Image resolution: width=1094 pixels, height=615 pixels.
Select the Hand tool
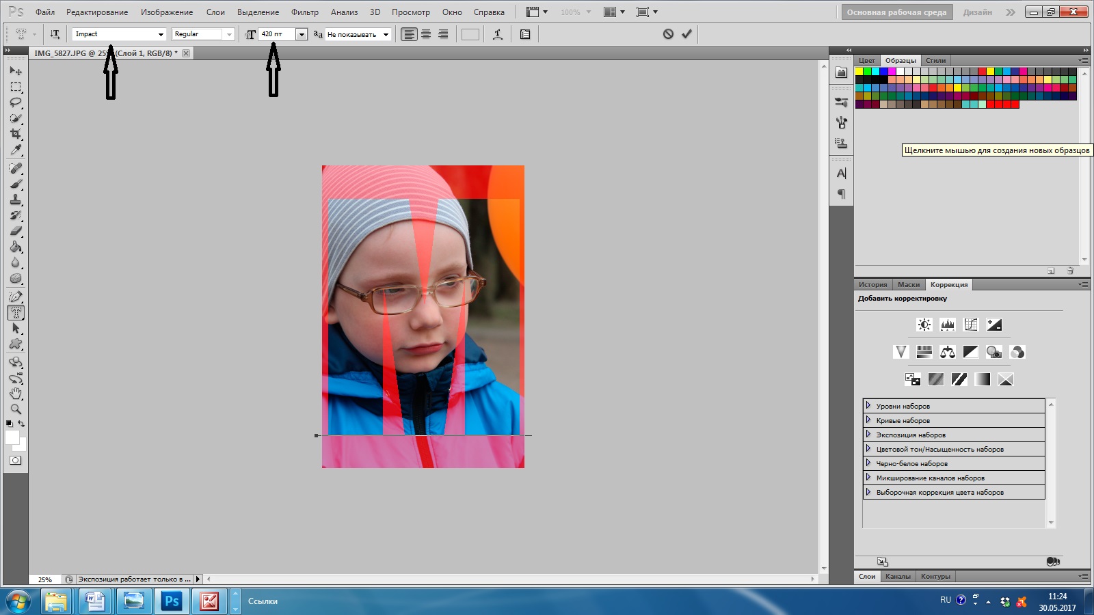[x=16, y=394]
